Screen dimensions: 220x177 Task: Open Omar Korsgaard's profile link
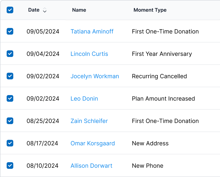click(x=92, y=143)
